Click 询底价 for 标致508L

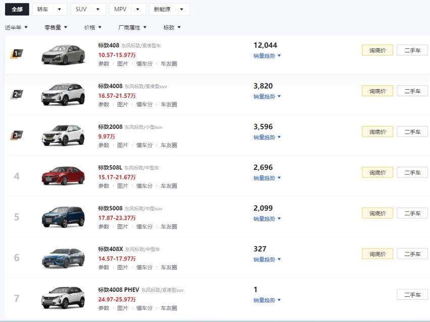378,172
